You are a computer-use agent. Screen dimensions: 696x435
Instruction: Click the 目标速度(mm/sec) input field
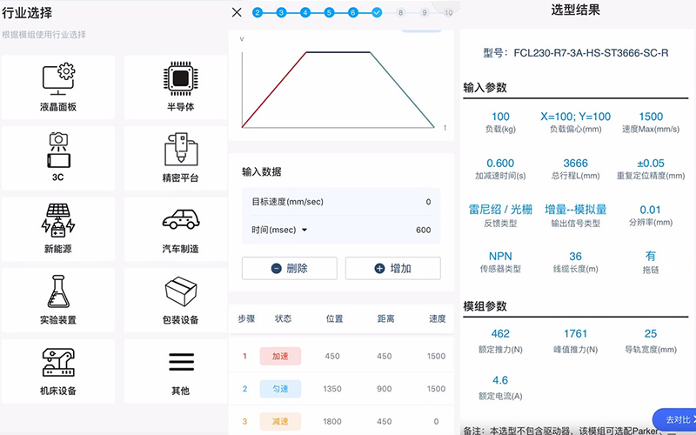341,202
